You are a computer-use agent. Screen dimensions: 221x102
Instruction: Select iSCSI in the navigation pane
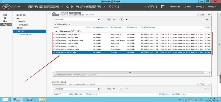tap(29, 31)
